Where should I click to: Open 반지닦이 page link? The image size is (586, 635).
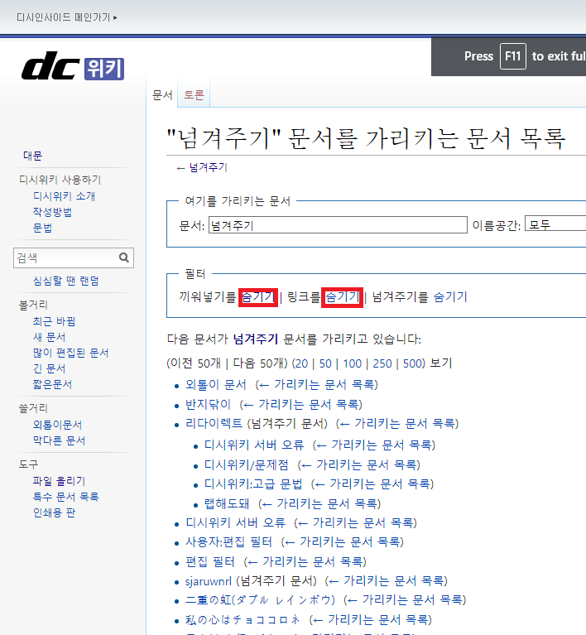pyautogui.click(x=209, y=404)
